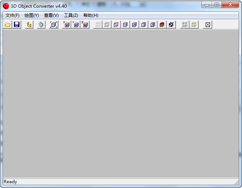The width and height of the screenshot is (242, 188).
Task: Click the gear options icon
Action: pos(41,25)
